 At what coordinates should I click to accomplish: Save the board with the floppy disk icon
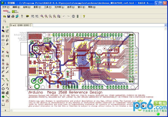coord(9,16)
